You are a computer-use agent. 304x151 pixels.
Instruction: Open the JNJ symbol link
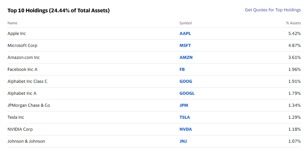click(183, 141)
